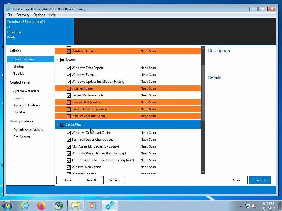Check Installer Baseline Cache checkbox
Viewport: 282px width, 211px height.
coord(69,116)
